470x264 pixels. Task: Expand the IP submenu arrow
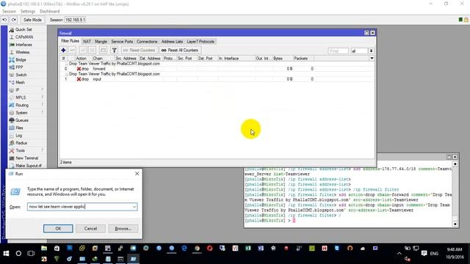(x=43, y=89)
